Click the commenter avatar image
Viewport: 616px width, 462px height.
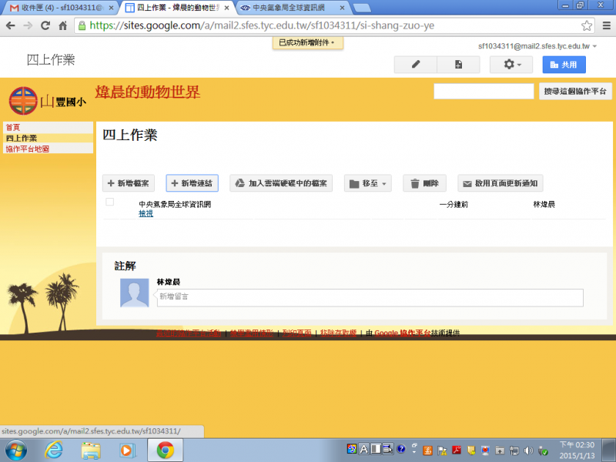point(134,293)
